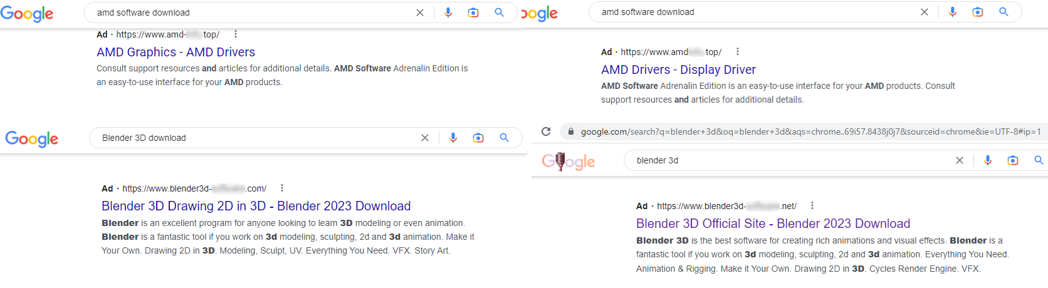This screenshot has height=288, width=1048.
Task: Open the 'AMD Drivers - Display Driver' ad link
Action: point(678,69)
